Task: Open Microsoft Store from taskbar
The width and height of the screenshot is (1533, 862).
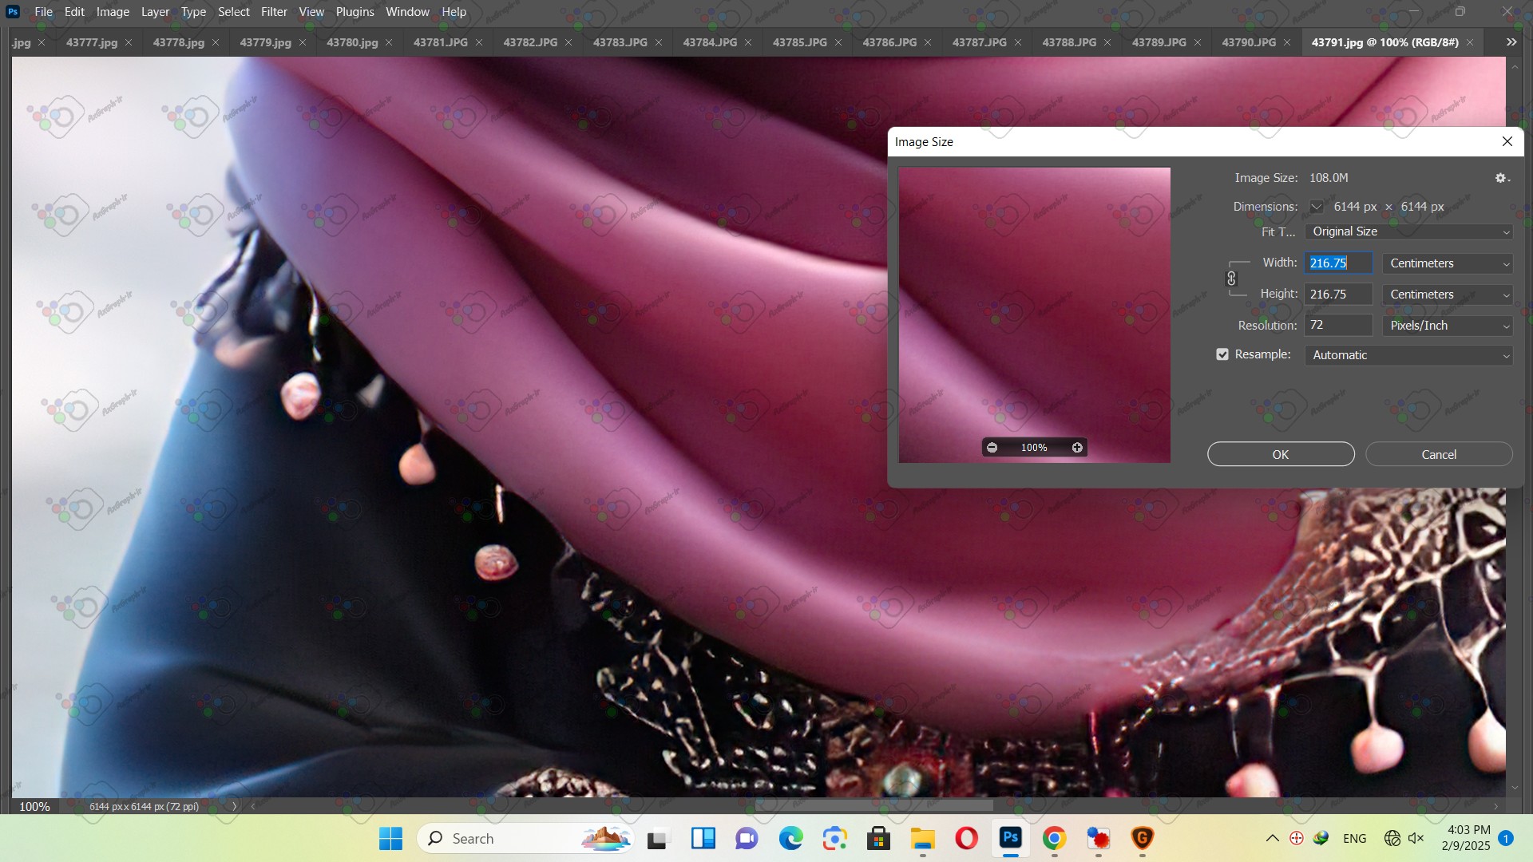Action: (878, 839)
